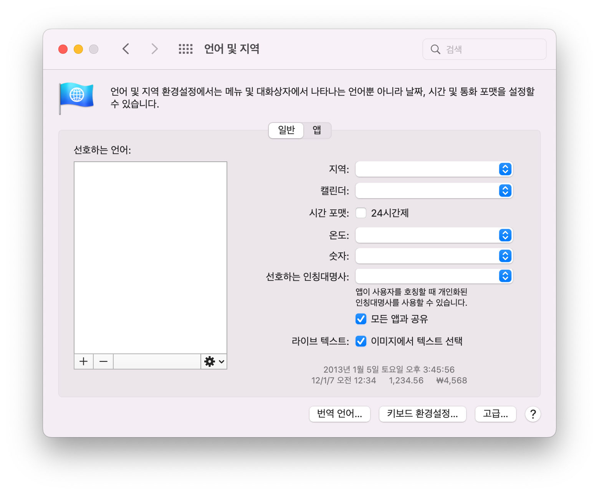The image size is (599, 494).
Task: Click into the 검색 field
Action: (x=485, y=49)
